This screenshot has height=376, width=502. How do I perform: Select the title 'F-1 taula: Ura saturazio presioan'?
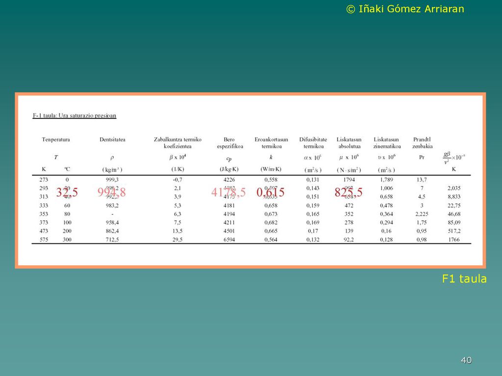click(75, 116)
